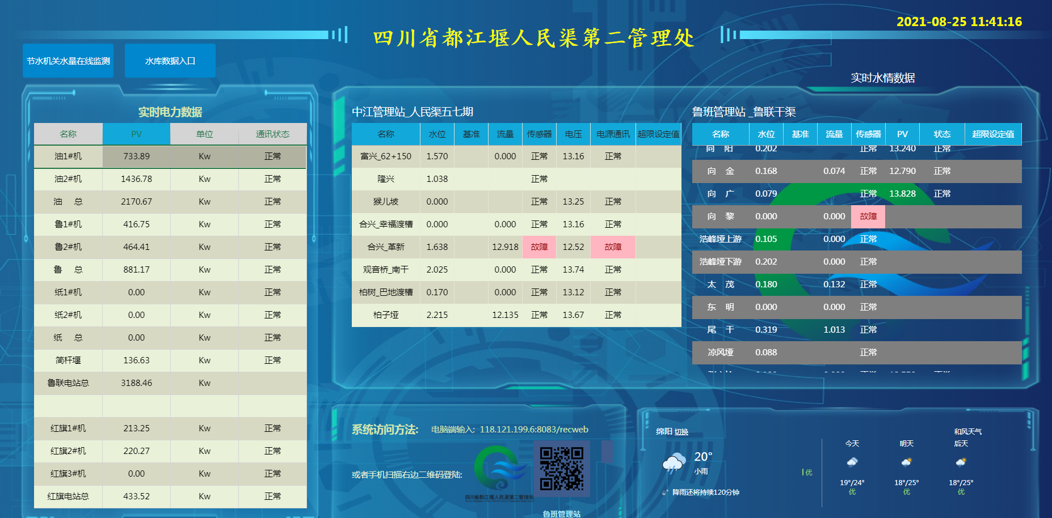
Task: Click the current light rain weather icon
Action: [x=674, y=463]
